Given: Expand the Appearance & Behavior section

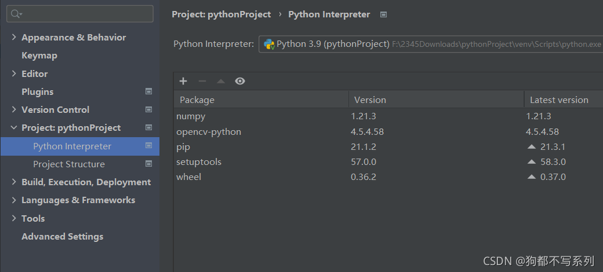Looking at the screenshot, I should (14, 37).
